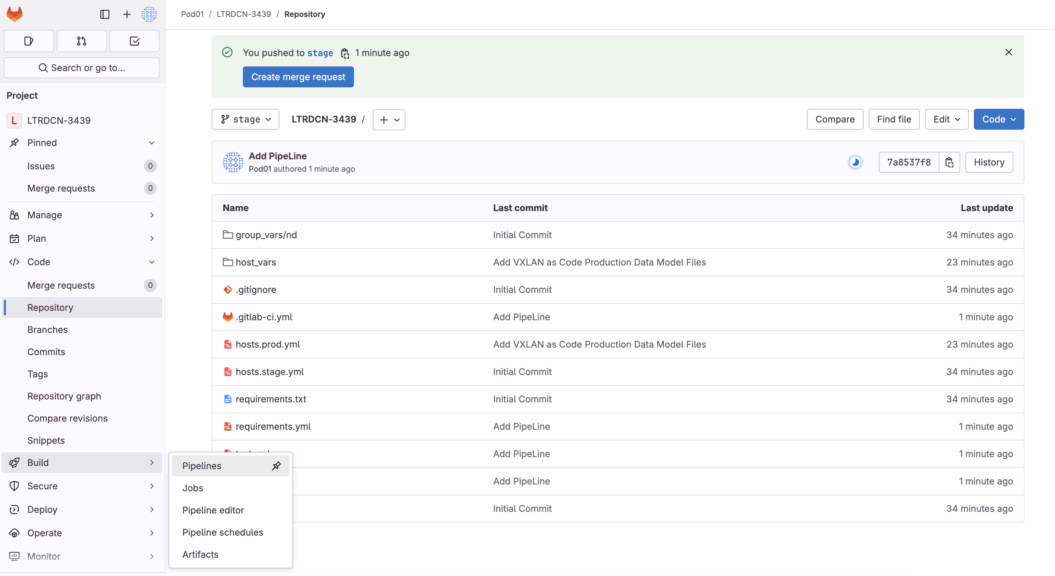Open the blue Code dropdown
This screenshot has height=576, width=1055.
click(x=998, y=119)
